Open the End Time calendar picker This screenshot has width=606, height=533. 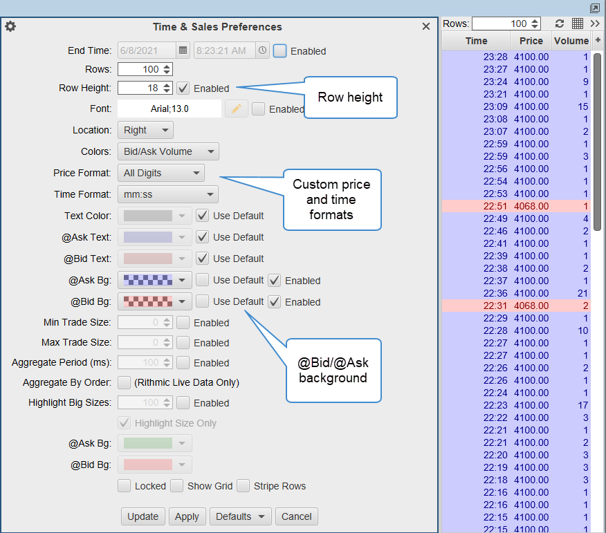183,50
